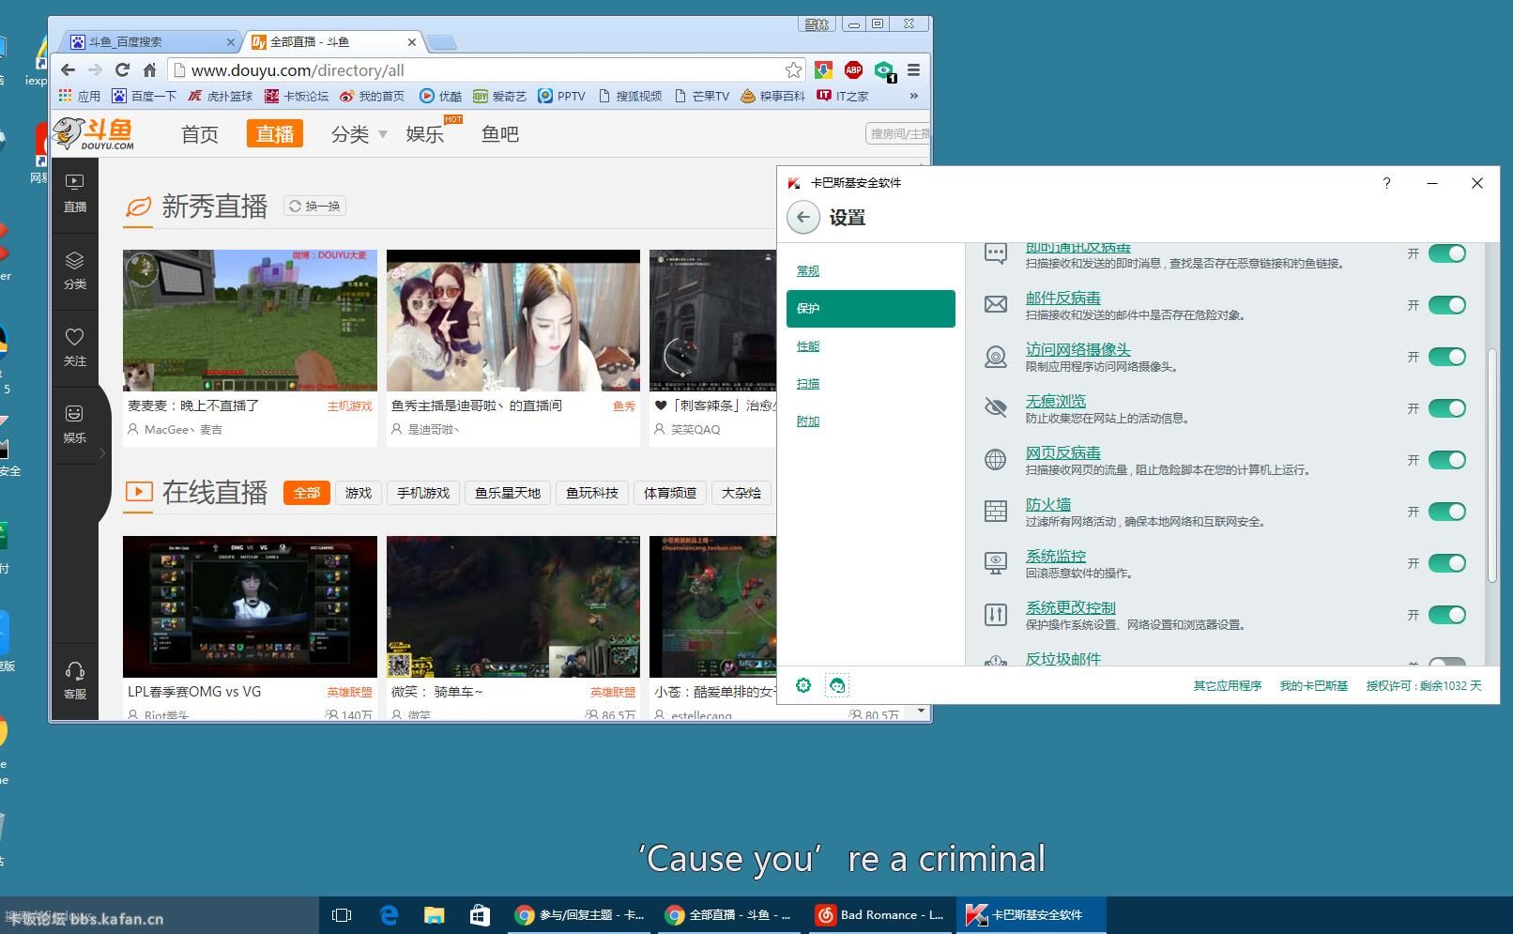
Task: Click the webcam access icon
Action: (x=996, y=357)
